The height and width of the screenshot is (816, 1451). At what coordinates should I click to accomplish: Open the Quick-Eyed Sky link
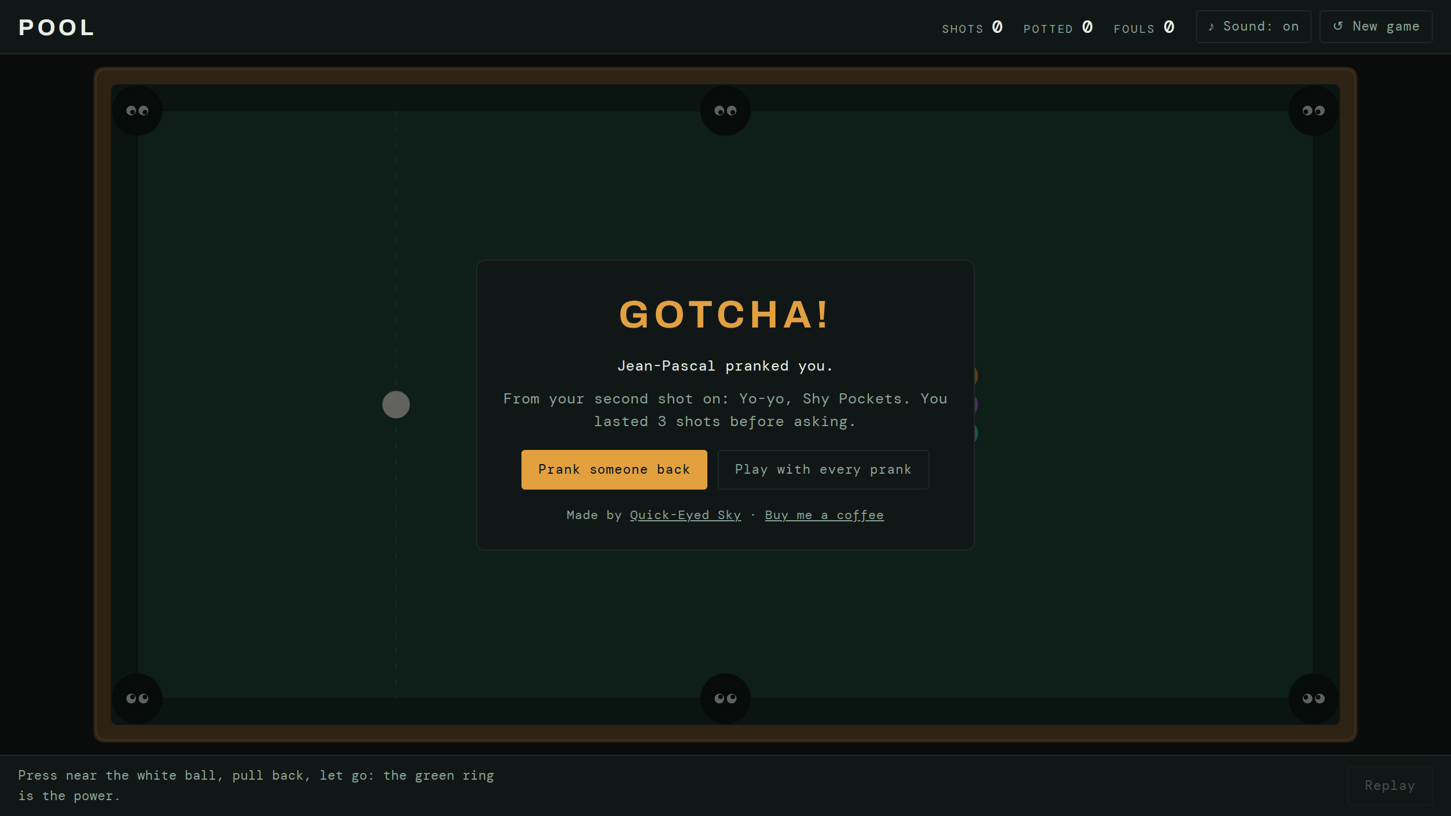pyautogui.click(x=685, y=515)
